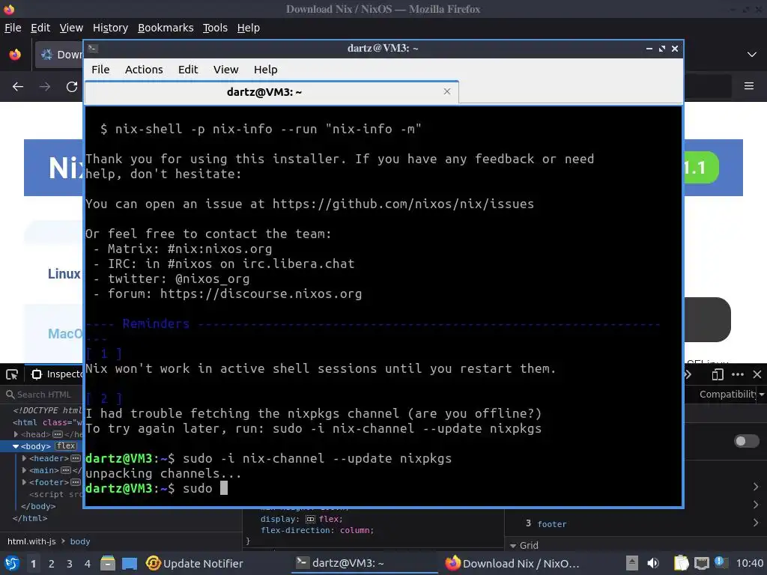Click the MacOS tab on Nix page
The height and width of the screenshot is (575, 767).
point(66,334)
